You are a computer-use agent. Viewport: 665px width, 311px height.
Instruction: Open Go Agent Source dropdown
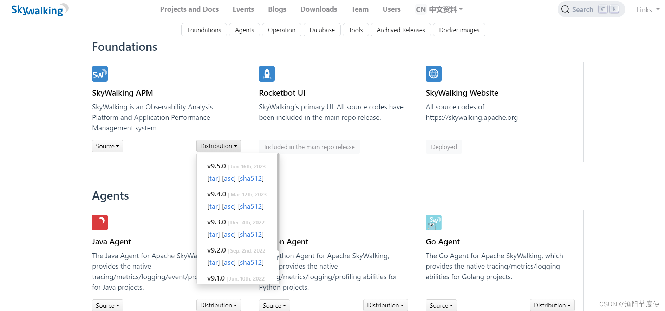[x=441, y=305]
